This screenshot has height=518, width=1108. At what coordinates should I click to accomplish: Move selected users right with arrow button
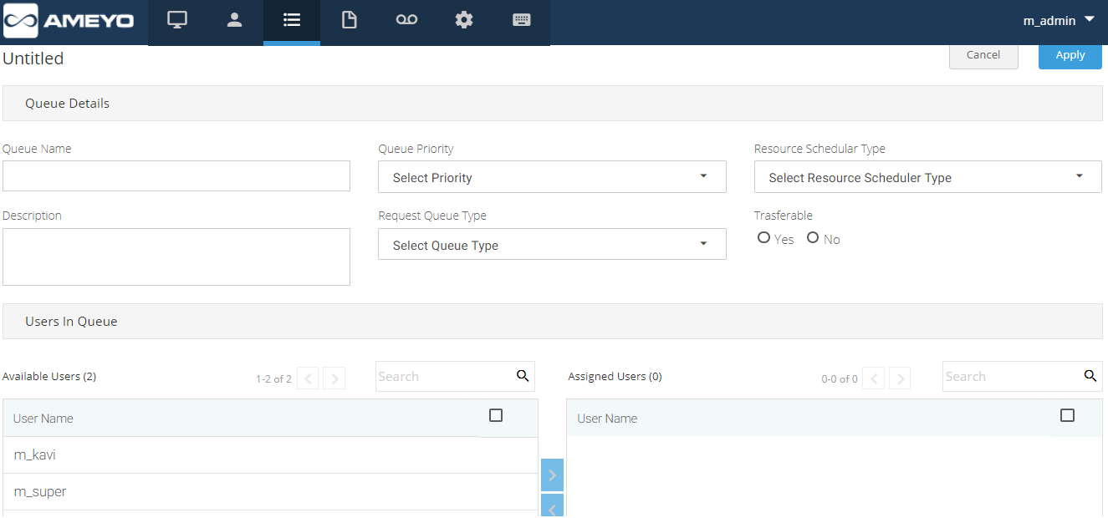point(552,475)
